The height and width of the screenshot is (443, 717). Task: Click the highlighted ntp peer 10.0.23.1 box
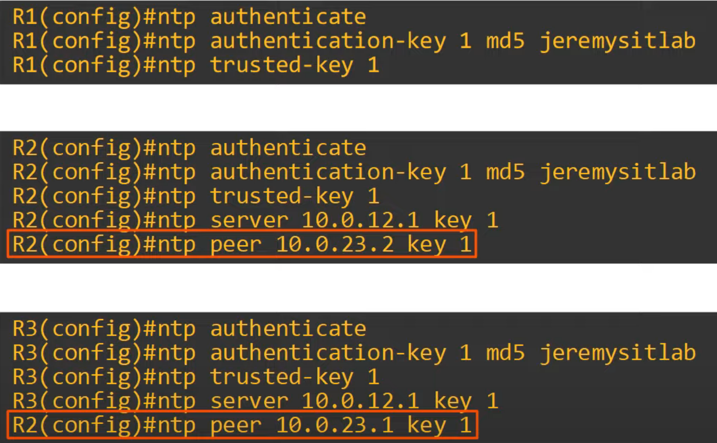tap(242, 425)
